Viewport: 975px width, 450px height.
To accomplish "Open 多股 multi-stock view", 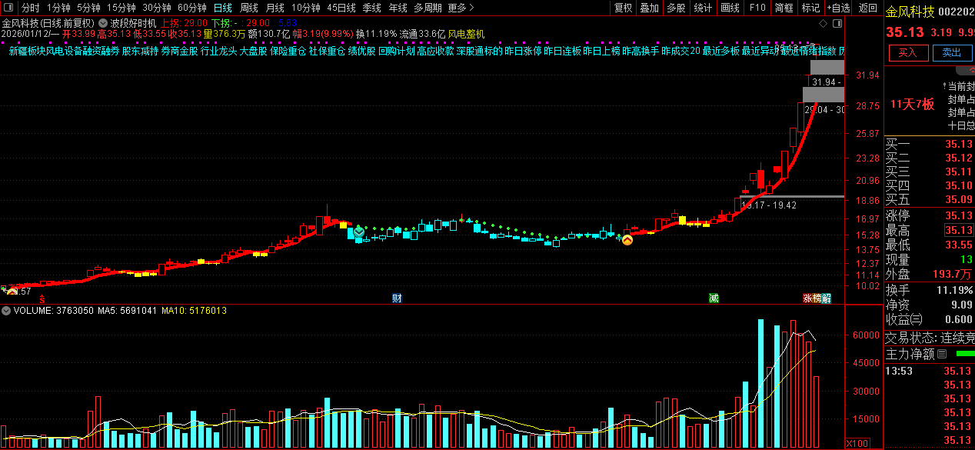I will [675, 8].
